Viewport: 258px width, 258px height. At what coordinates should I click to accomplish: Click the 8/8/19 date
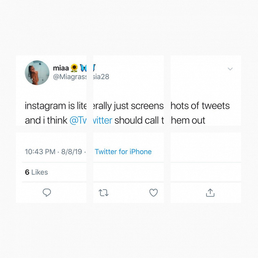[x=71, y=152]
